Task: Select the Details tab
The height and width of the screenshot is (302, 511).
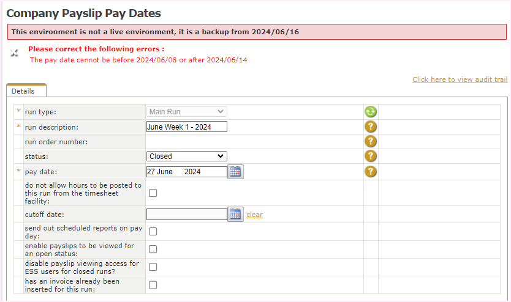Action: click(x=23, y=91)
